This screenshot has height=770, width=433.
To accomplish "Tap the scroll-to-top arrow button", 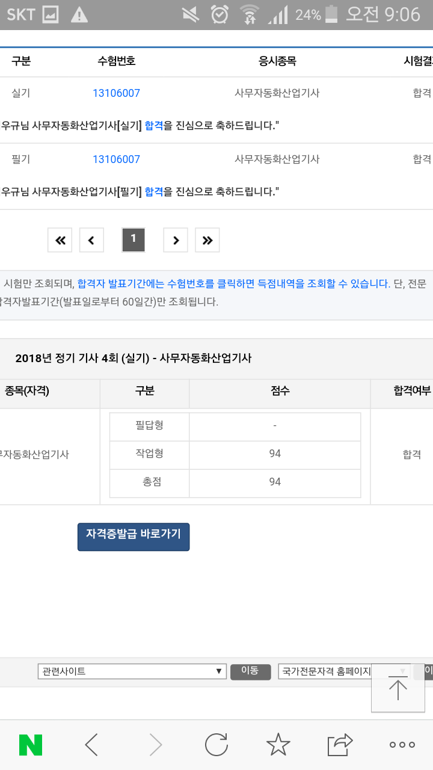I will [x=398, y=689].
